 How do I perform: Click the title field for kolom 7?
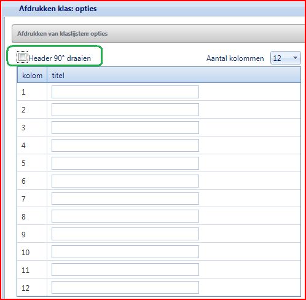pyautogui.click(x=125, y=199)
